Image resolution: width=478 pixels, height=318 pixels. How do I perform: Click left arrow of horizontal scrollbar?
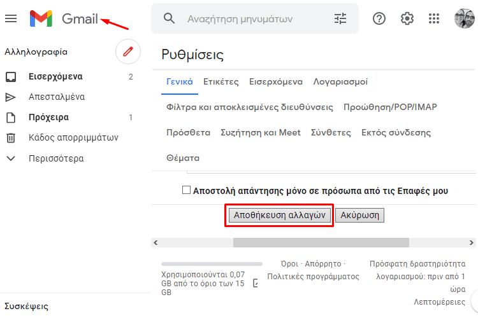click(x=156, y=242)
